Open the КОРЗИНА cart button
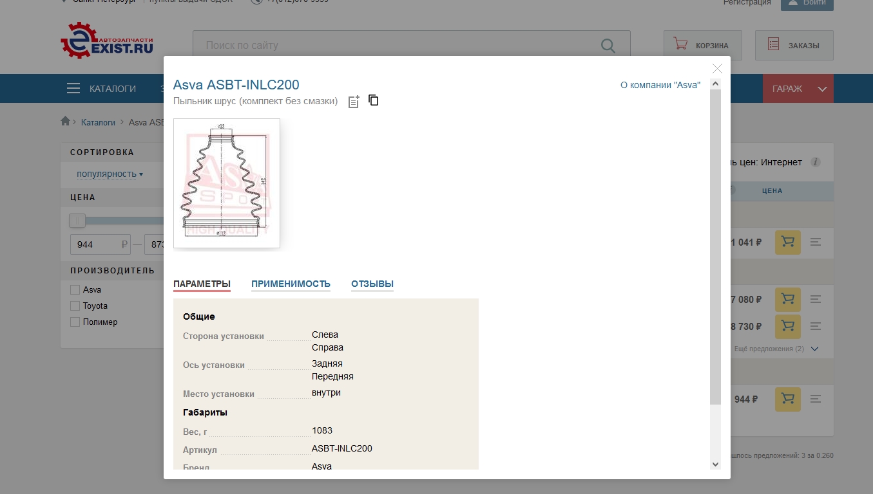The height and width of the screenshot is (494, 873). coord(703,45)
